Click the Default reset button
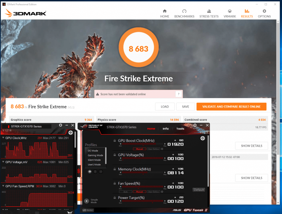The height and width of the screenshot is (214, 282). click(x=199, y=190)
